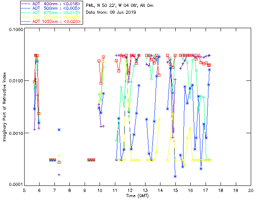Click the x-axis tick label 18
The width and height of the screenshot is (258, 206).
[x=221, y=190]
